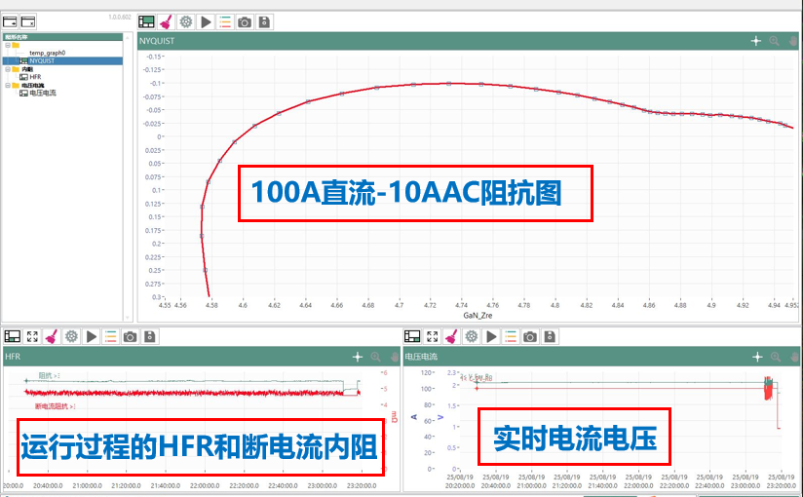Select crosshair cursor tool in NYQUIST header

coord(755,42)
